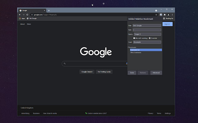Click the United Kingdom text
The height and width of the screenshot is (123, 198).
(x=27, y=108)
